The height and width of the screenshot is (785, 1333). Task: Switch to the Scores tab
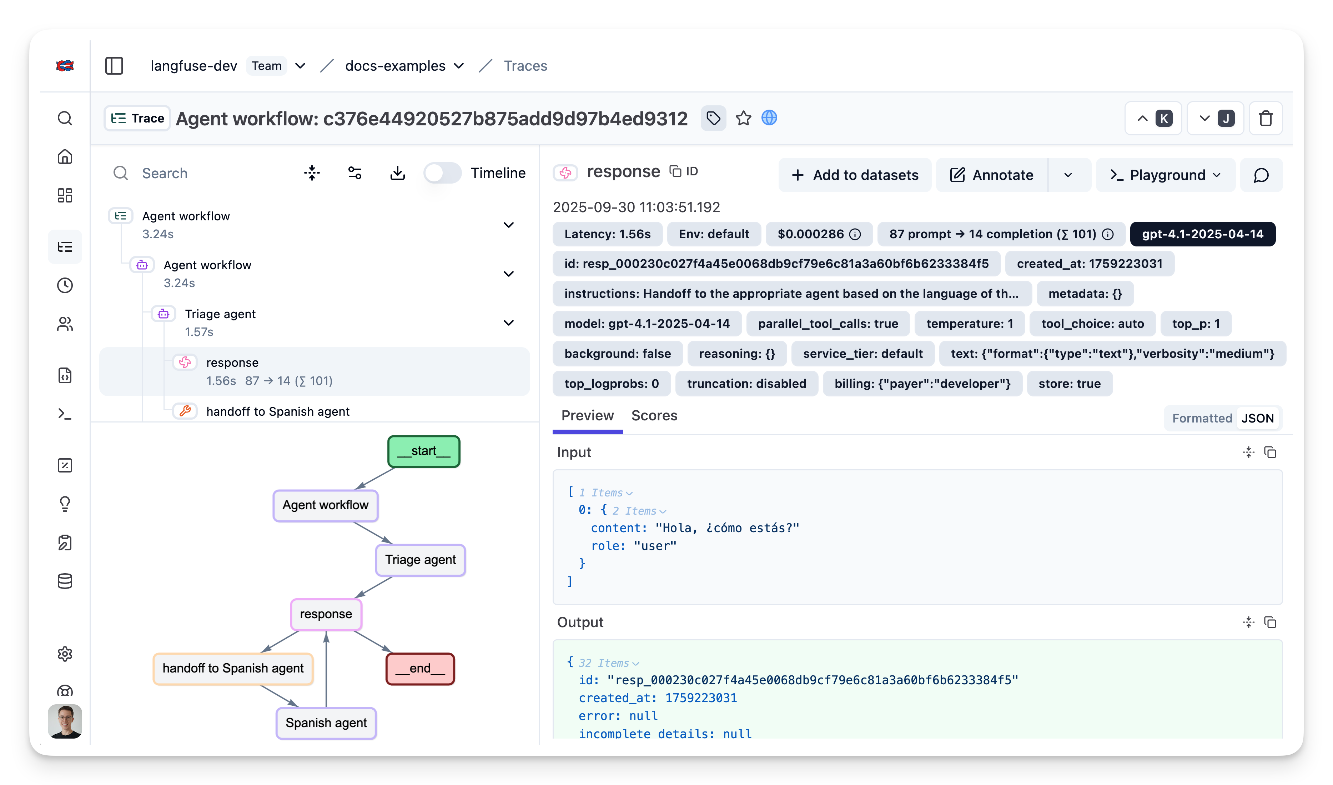coord(654,416)
